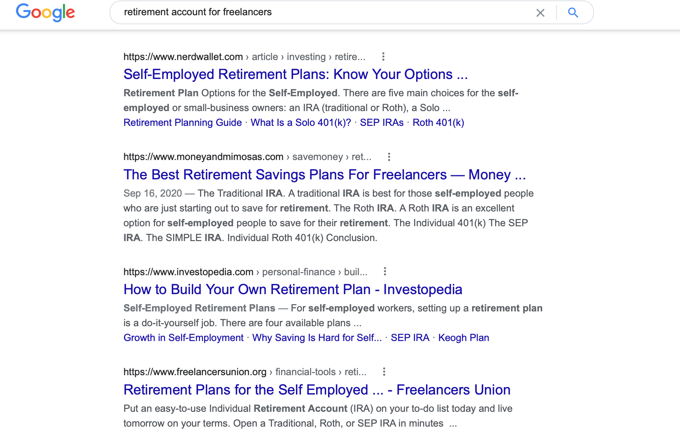Click the magnifying glass search button
This screenshot has height=441, width=680.
tap(573, 13)
